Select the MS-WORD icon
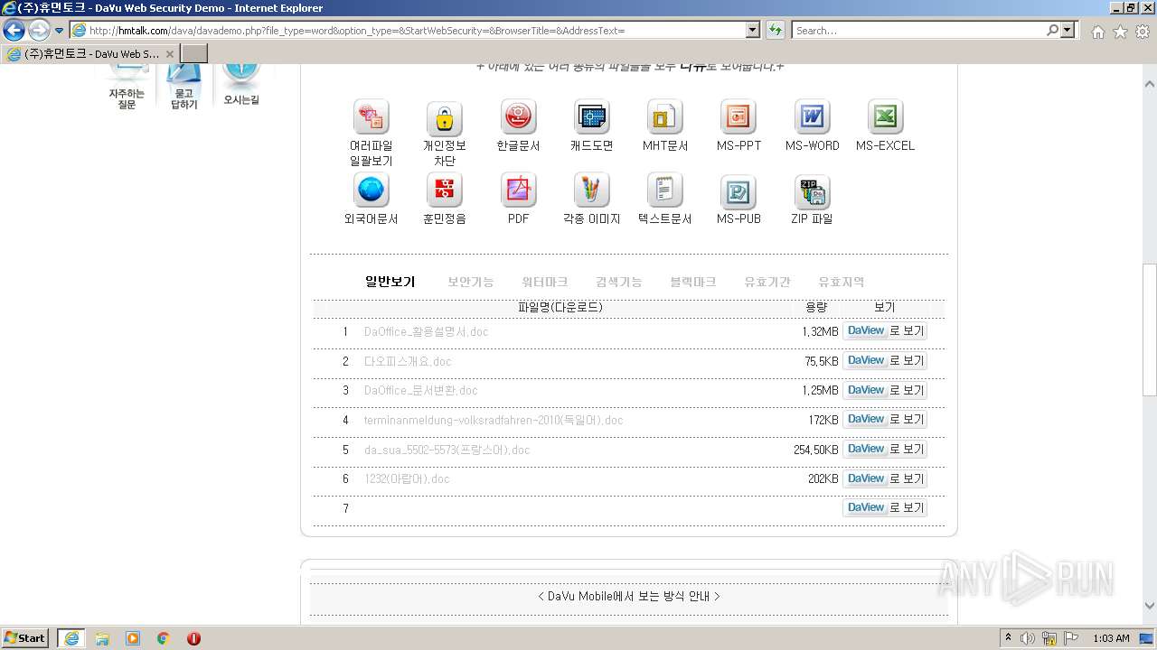The height and width of the screenshot is (650, 1157). (x=812, y=117)
